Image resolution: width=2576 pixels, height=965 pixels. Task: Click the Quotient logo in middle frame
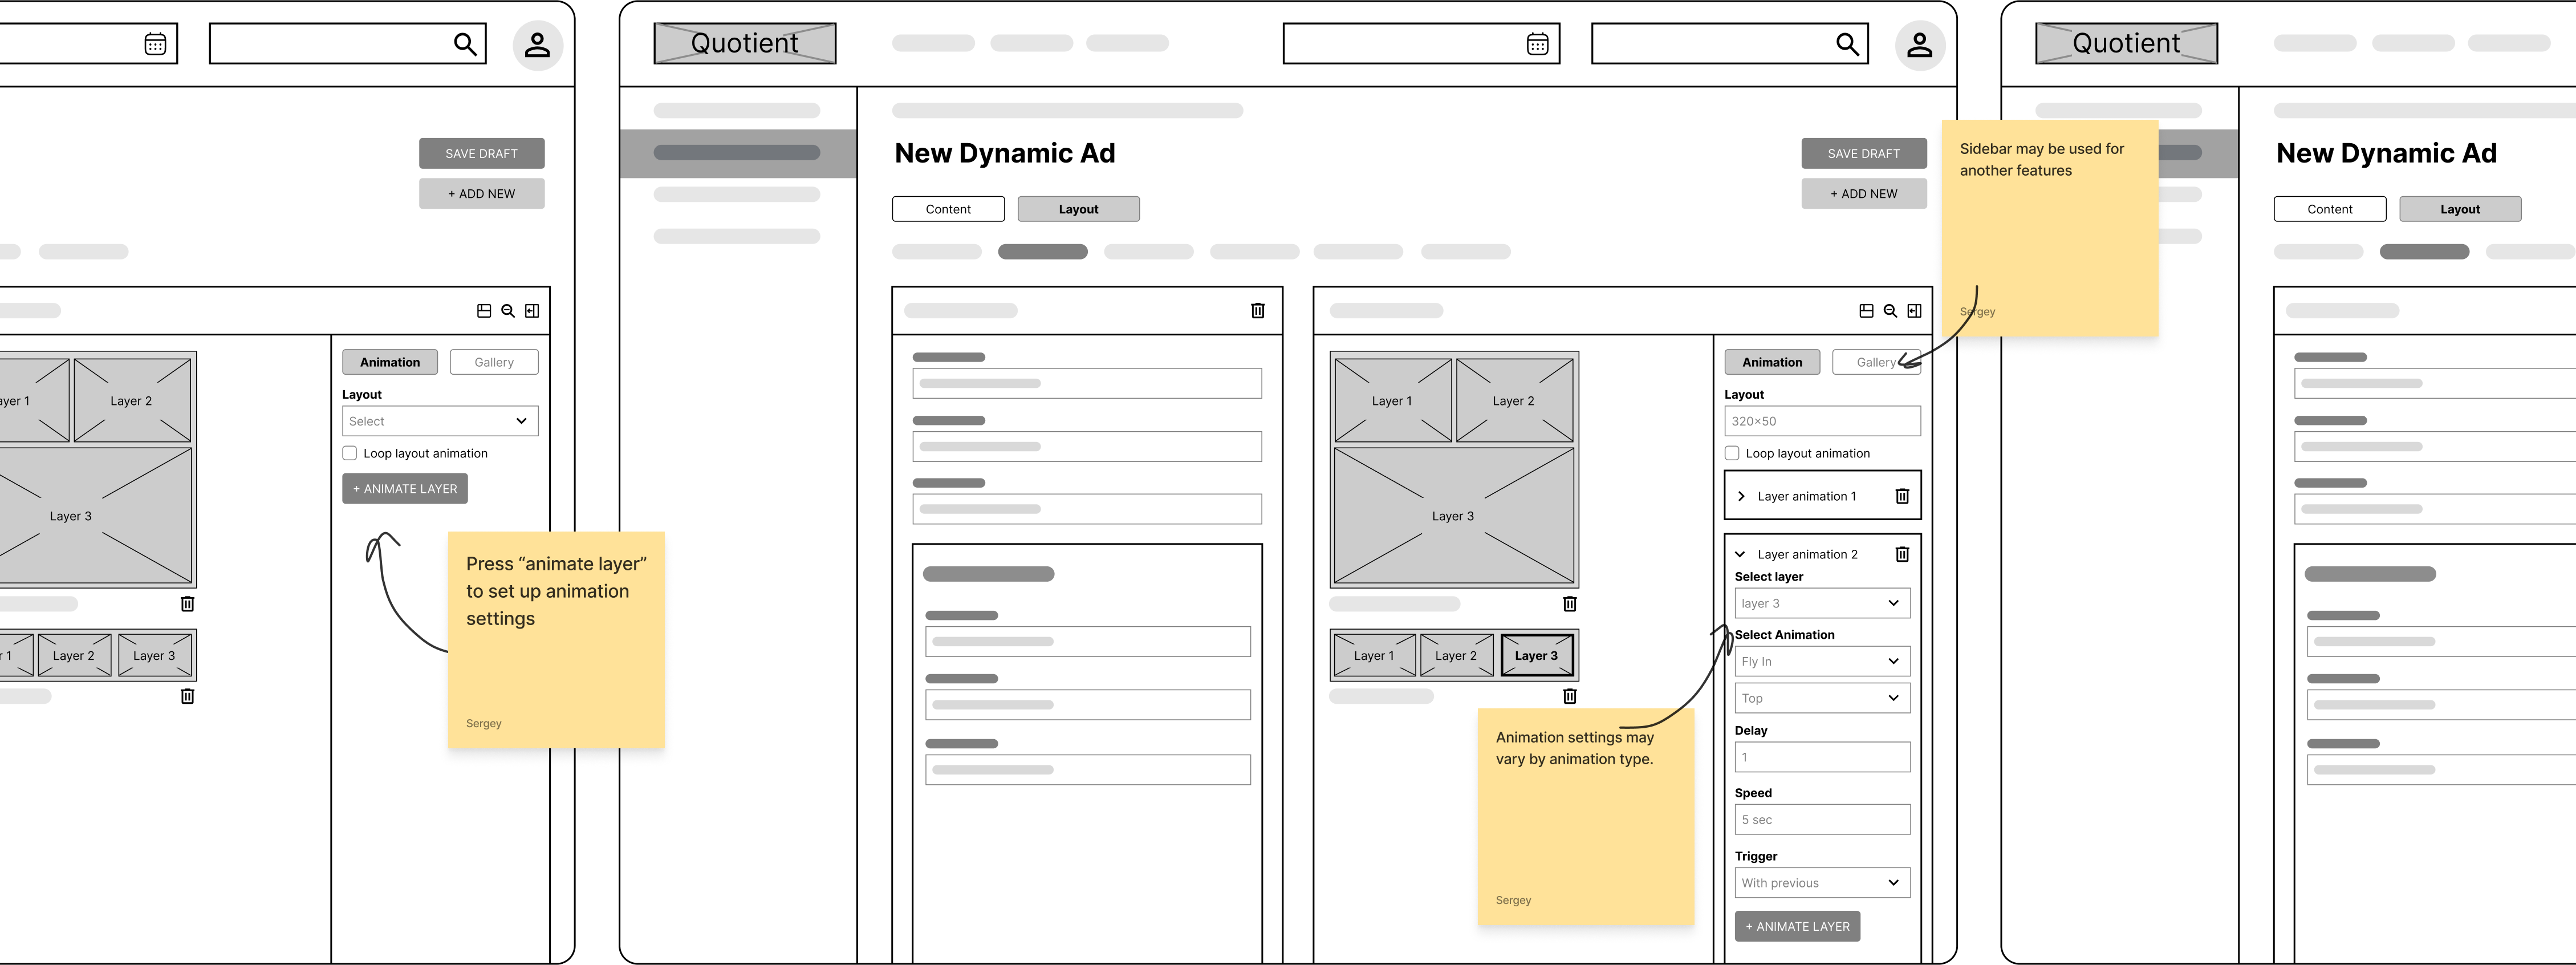coord(745,44)
